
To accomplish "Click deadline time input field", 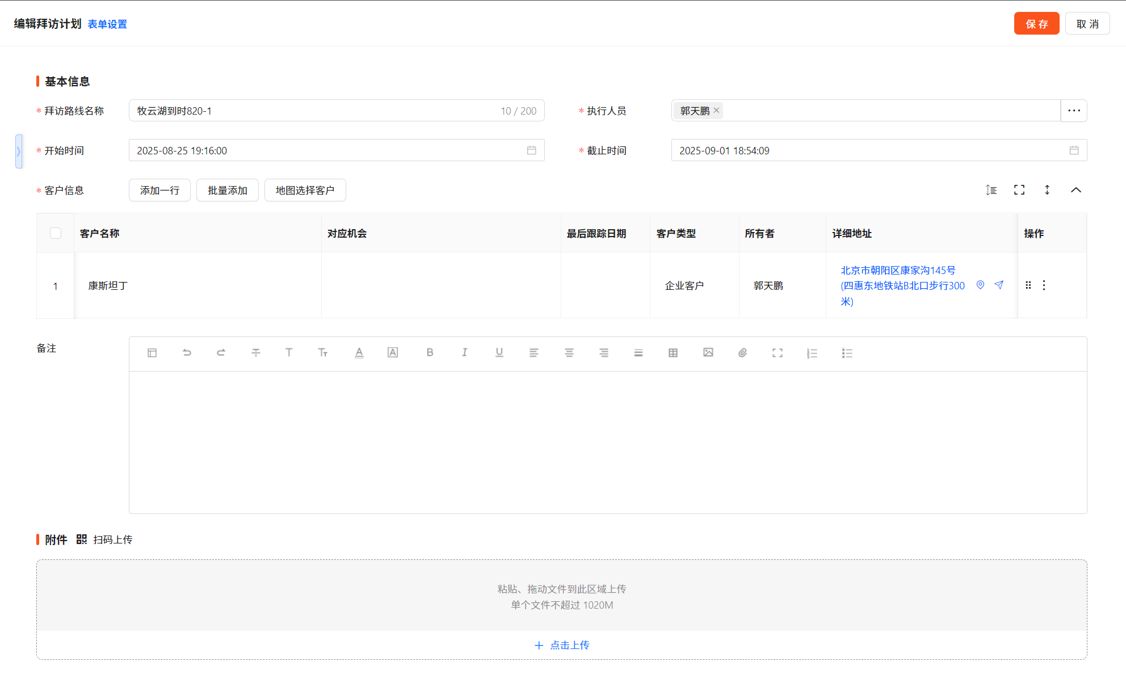I will coord(879,150).
